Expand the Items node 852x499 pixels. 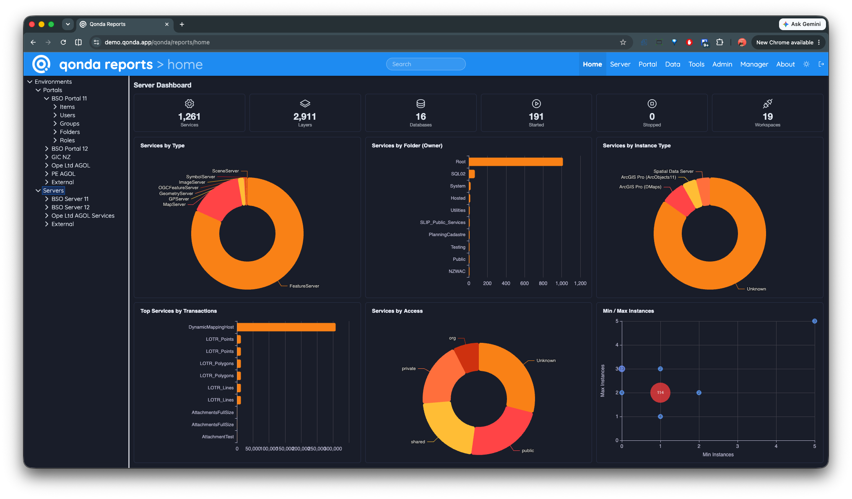pos(55,107)
